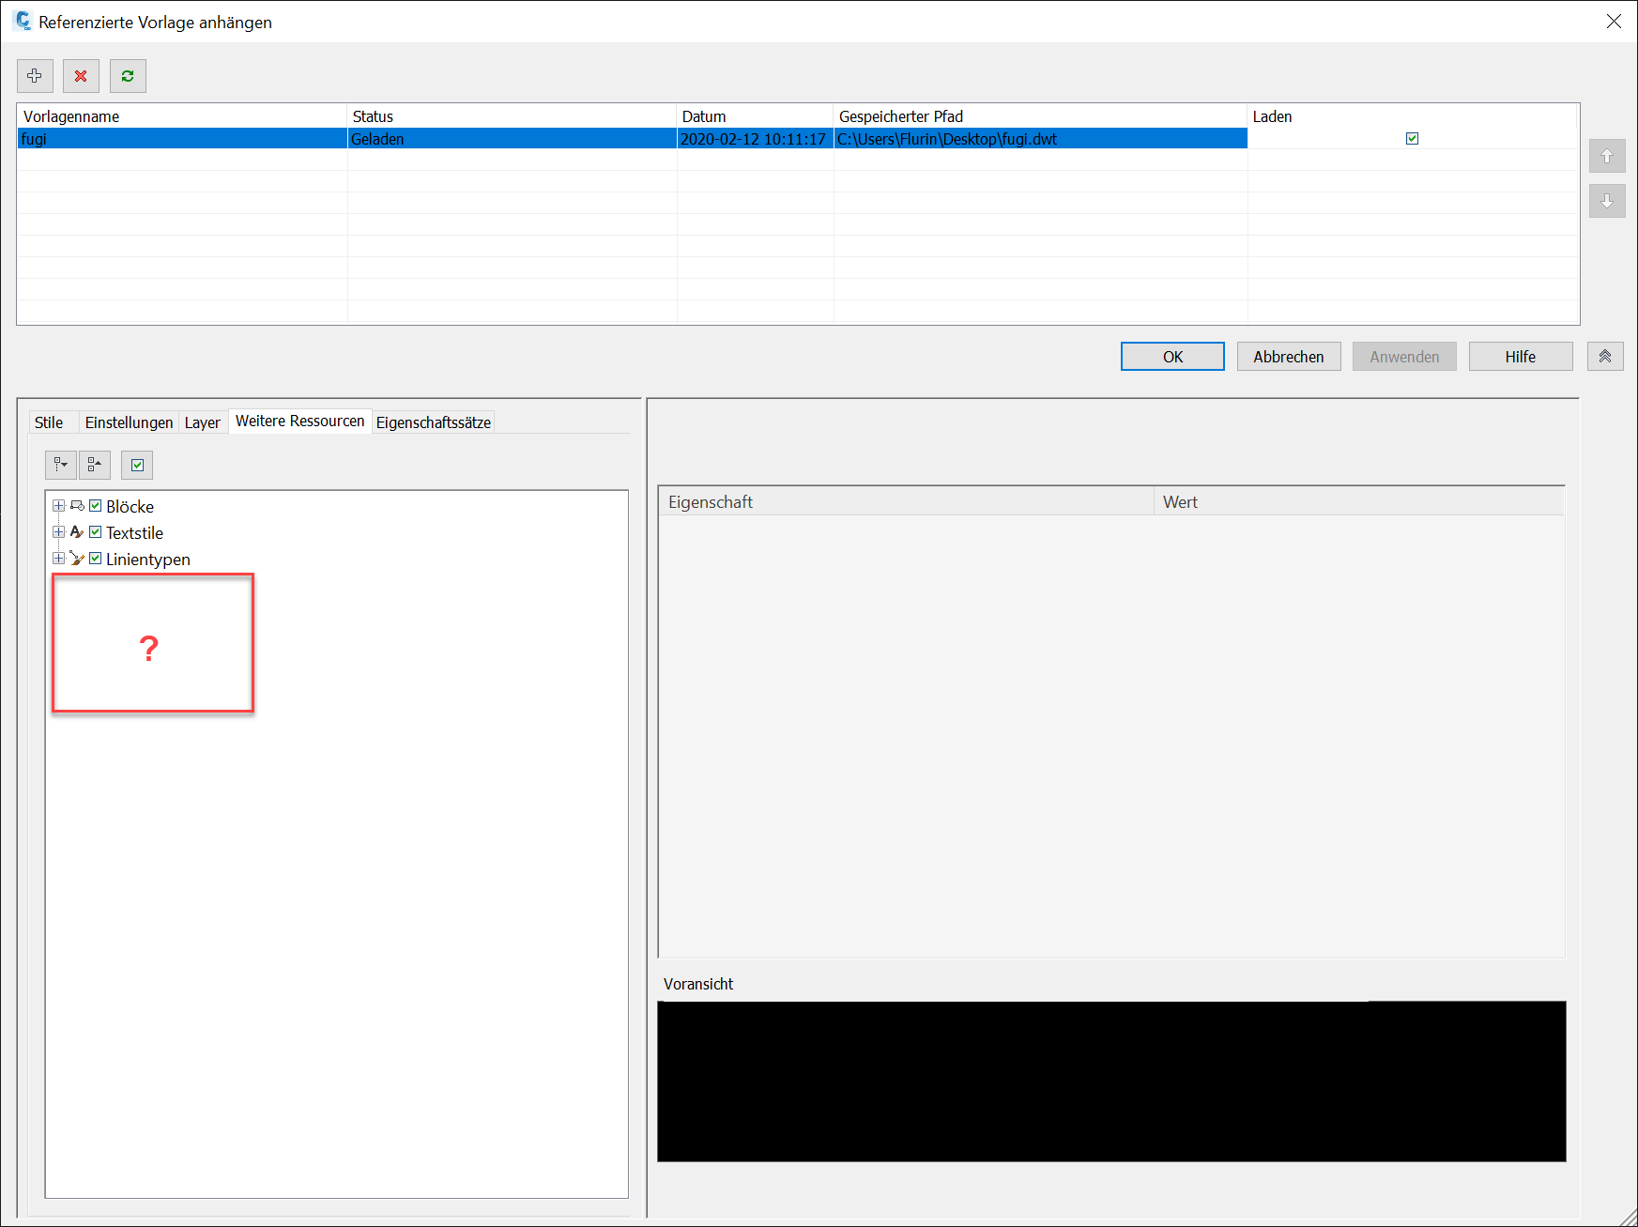Click the Blöcke category icon in the tree
Screen dimensions: 1638x1227
pos(77,506)
